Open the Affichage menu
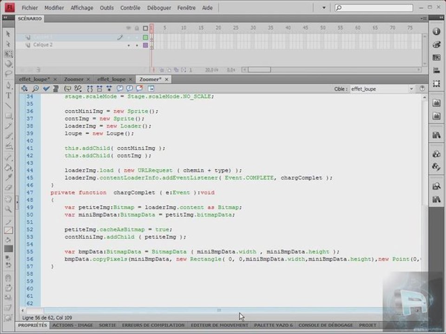This screenshot has height=334, width=446. tap(82, 8)
